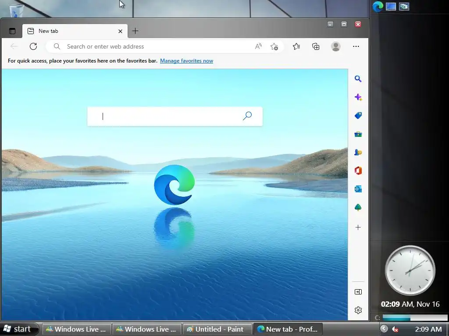The height and width of the screenshot is (336, 449).
Task: Open the Windows start menu
Action: coord(19,329)
